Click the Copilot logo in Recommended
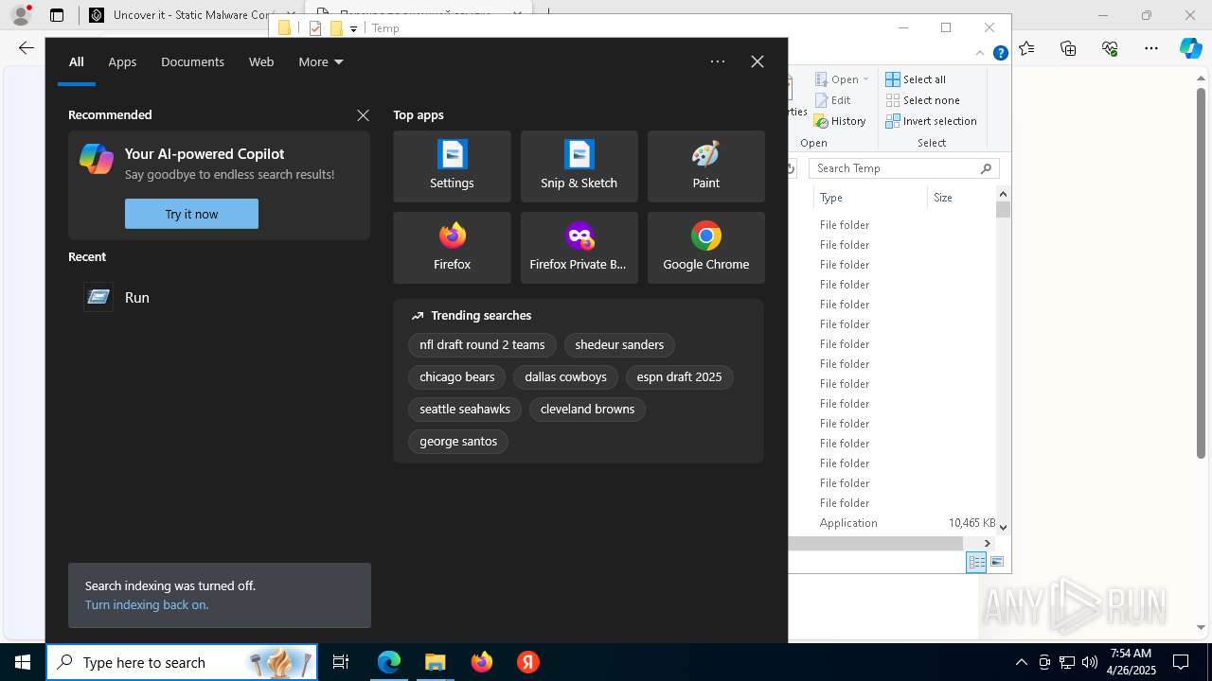The height and width of the screenshot is (681, 1212). tap(97, 159)
